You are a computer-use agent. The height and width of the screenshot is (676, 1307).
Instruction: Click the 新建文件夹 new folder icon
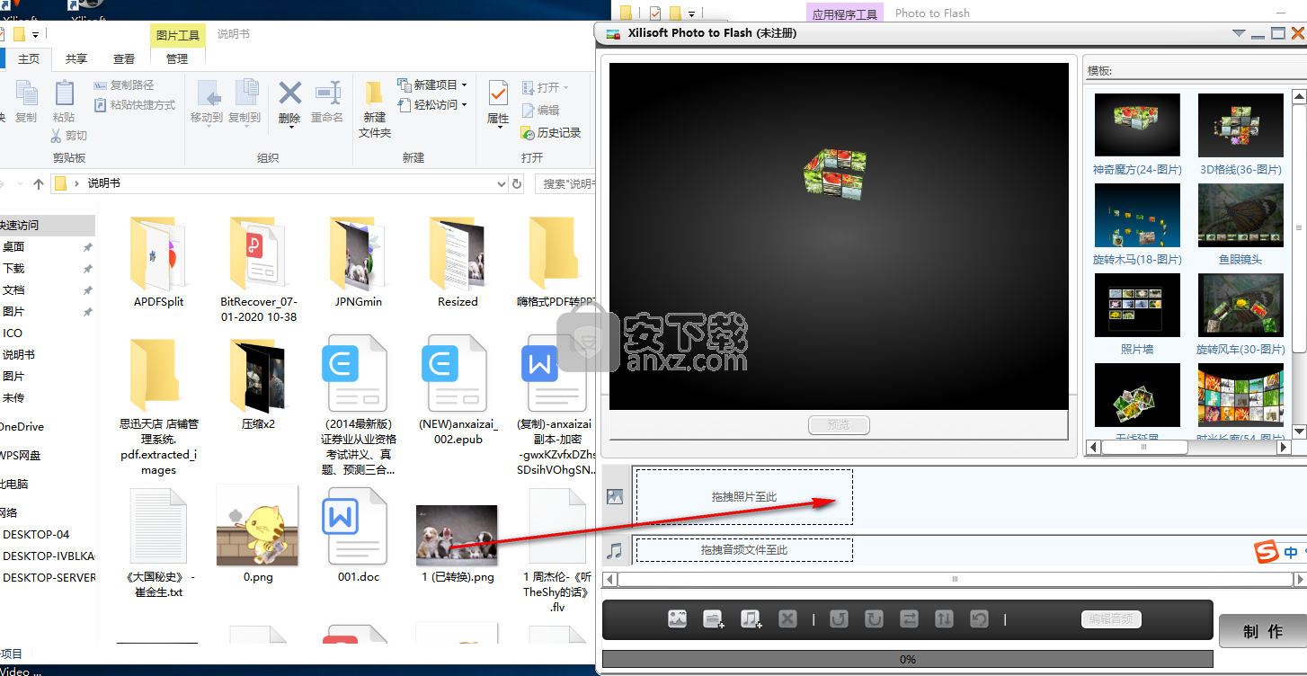[x=375, y=93]
